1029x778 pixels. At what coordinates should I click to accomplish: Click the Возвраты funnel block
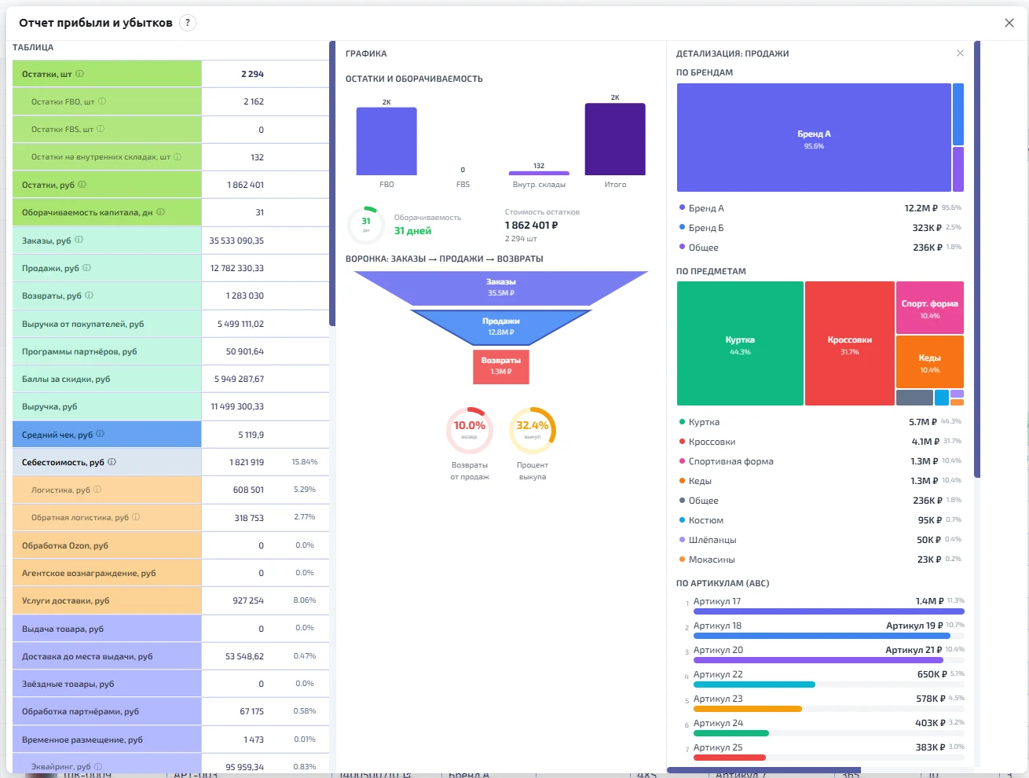tap(501, 366)
